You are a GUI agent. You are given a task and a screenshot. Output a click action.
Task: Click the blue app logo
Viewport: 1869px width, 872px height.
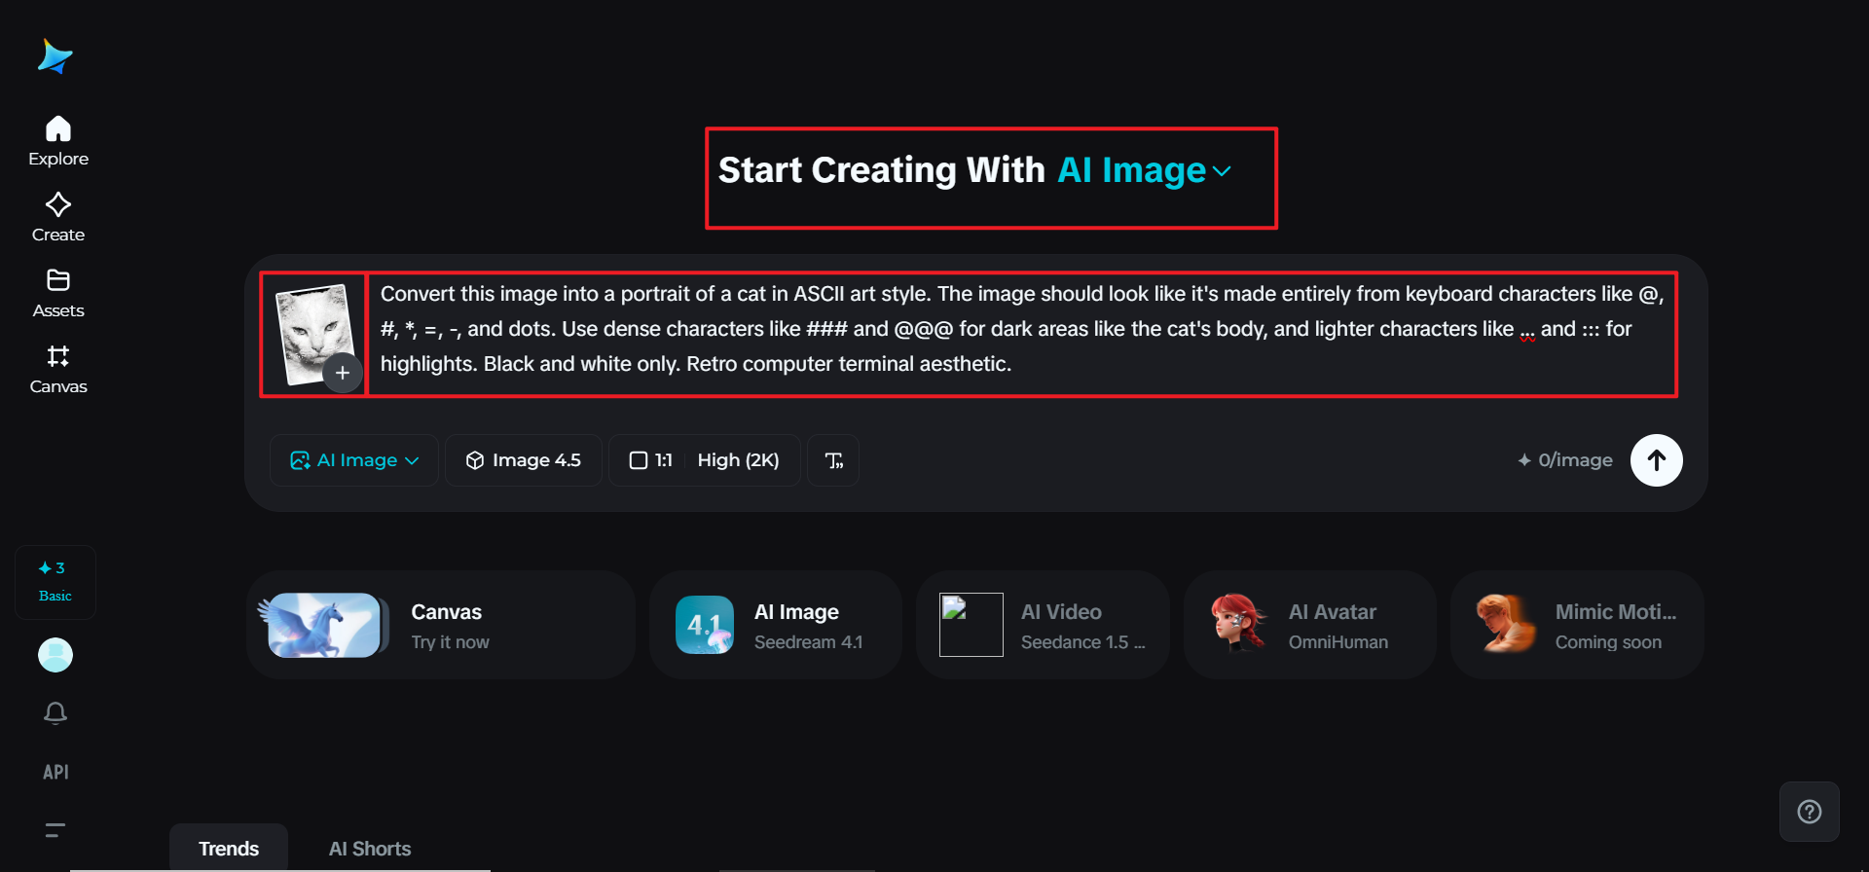pyautogui.click(x=55, y=56)
